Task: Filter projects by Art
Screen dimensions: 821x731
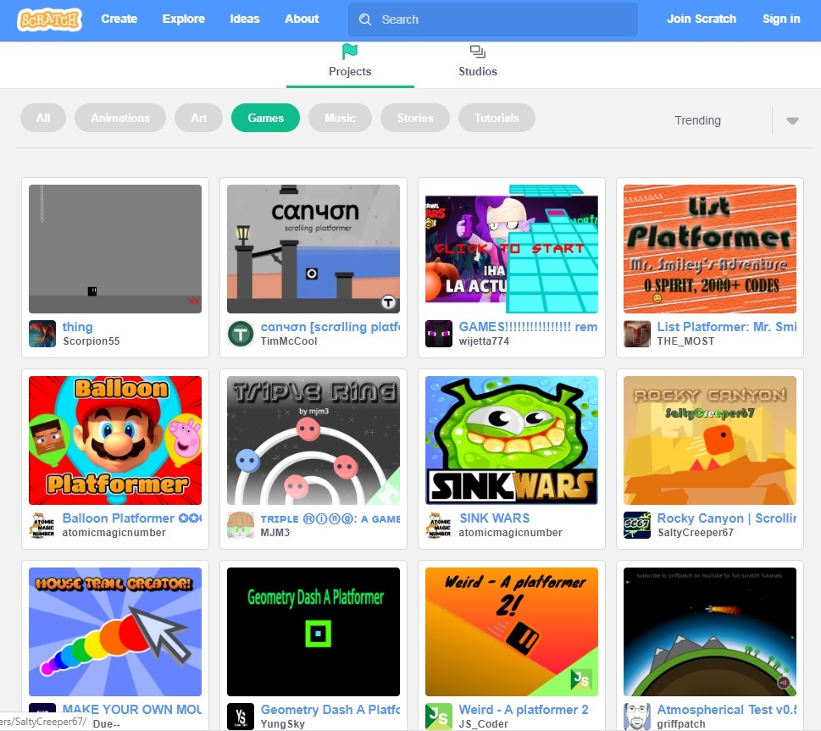Action: tap(199, 118)
